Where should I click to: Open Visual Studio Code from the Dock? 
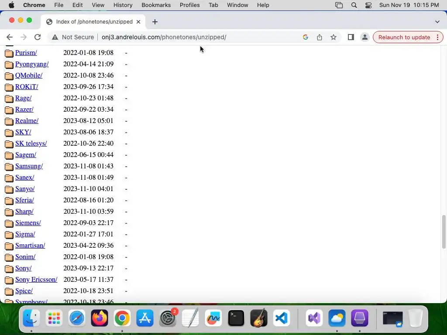[x=282, y=318]
